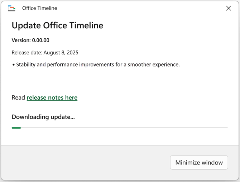Click the Release date label

[x=27, y=53]
